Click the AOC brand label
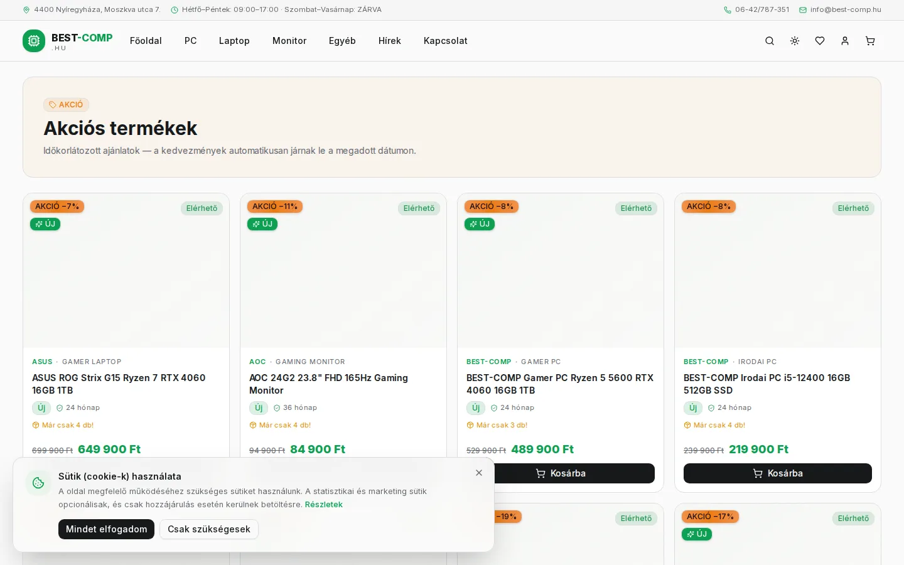The height and width of the screenshot is (565, 904). [257, 362]
